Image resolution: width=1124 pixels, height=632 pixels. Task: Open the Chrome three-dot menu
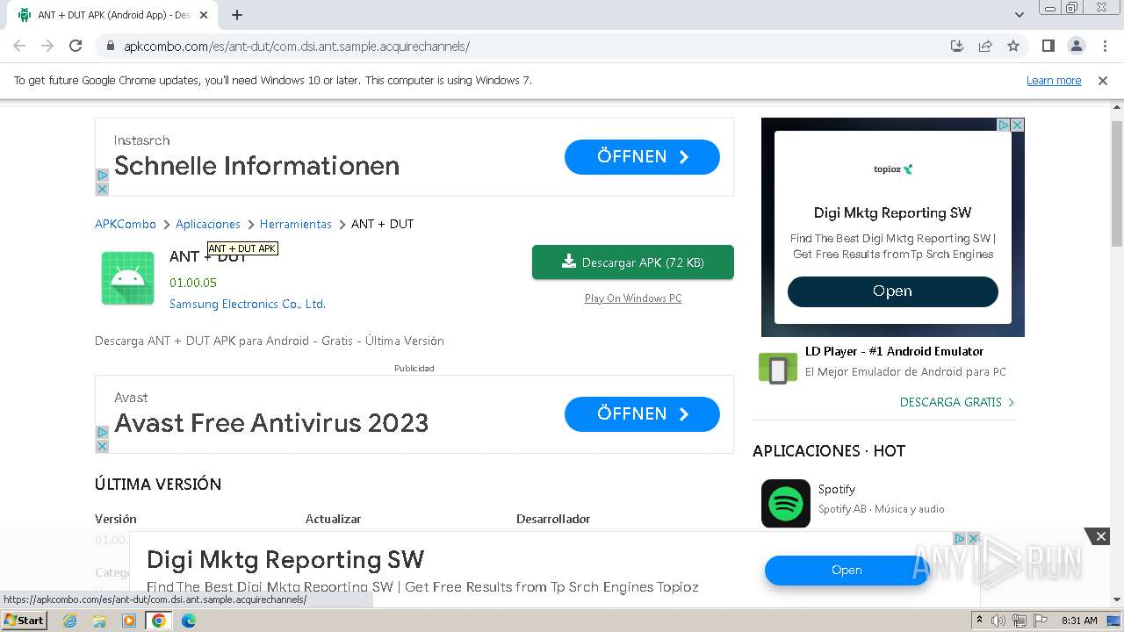click(x=1105, y=47)
